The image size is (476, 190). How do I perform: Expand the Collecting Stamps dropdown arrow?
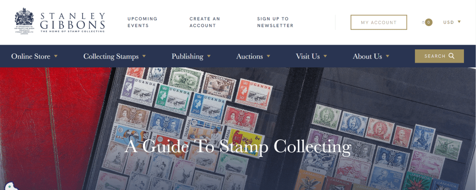pyautogui.click(x=144, y=56)
